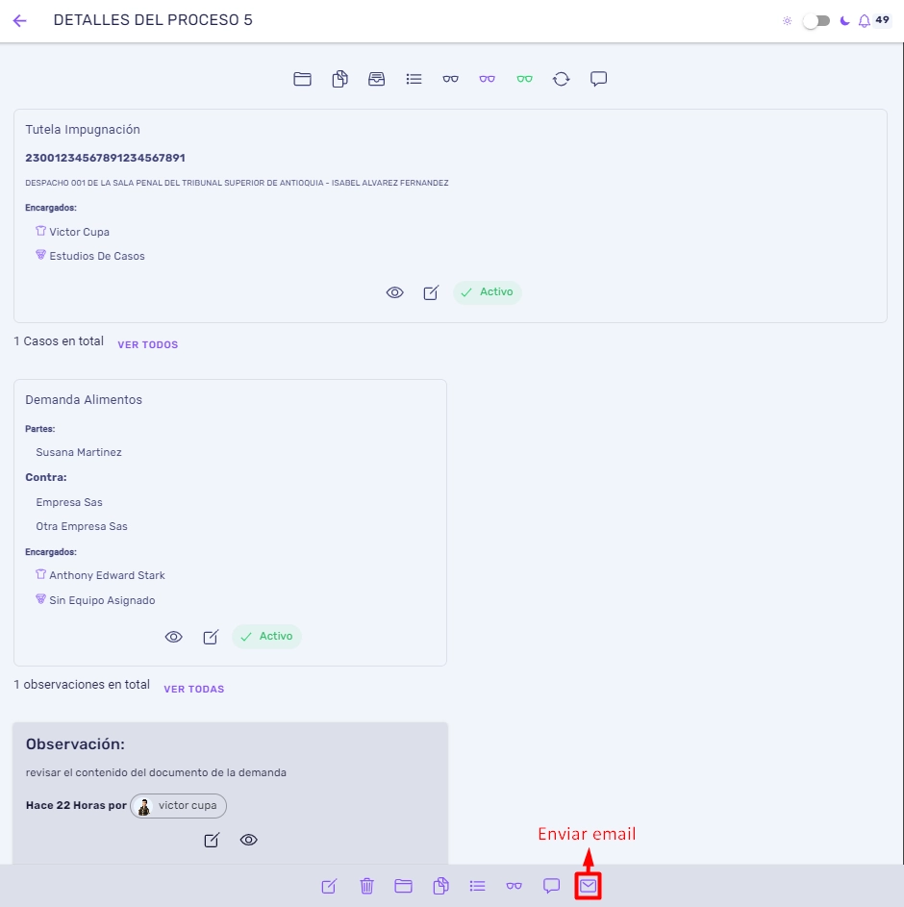Click the edit icon in bottom bar
Image resolution: width=904 pixels, height=907 pixels.
[x=329, y=886]
